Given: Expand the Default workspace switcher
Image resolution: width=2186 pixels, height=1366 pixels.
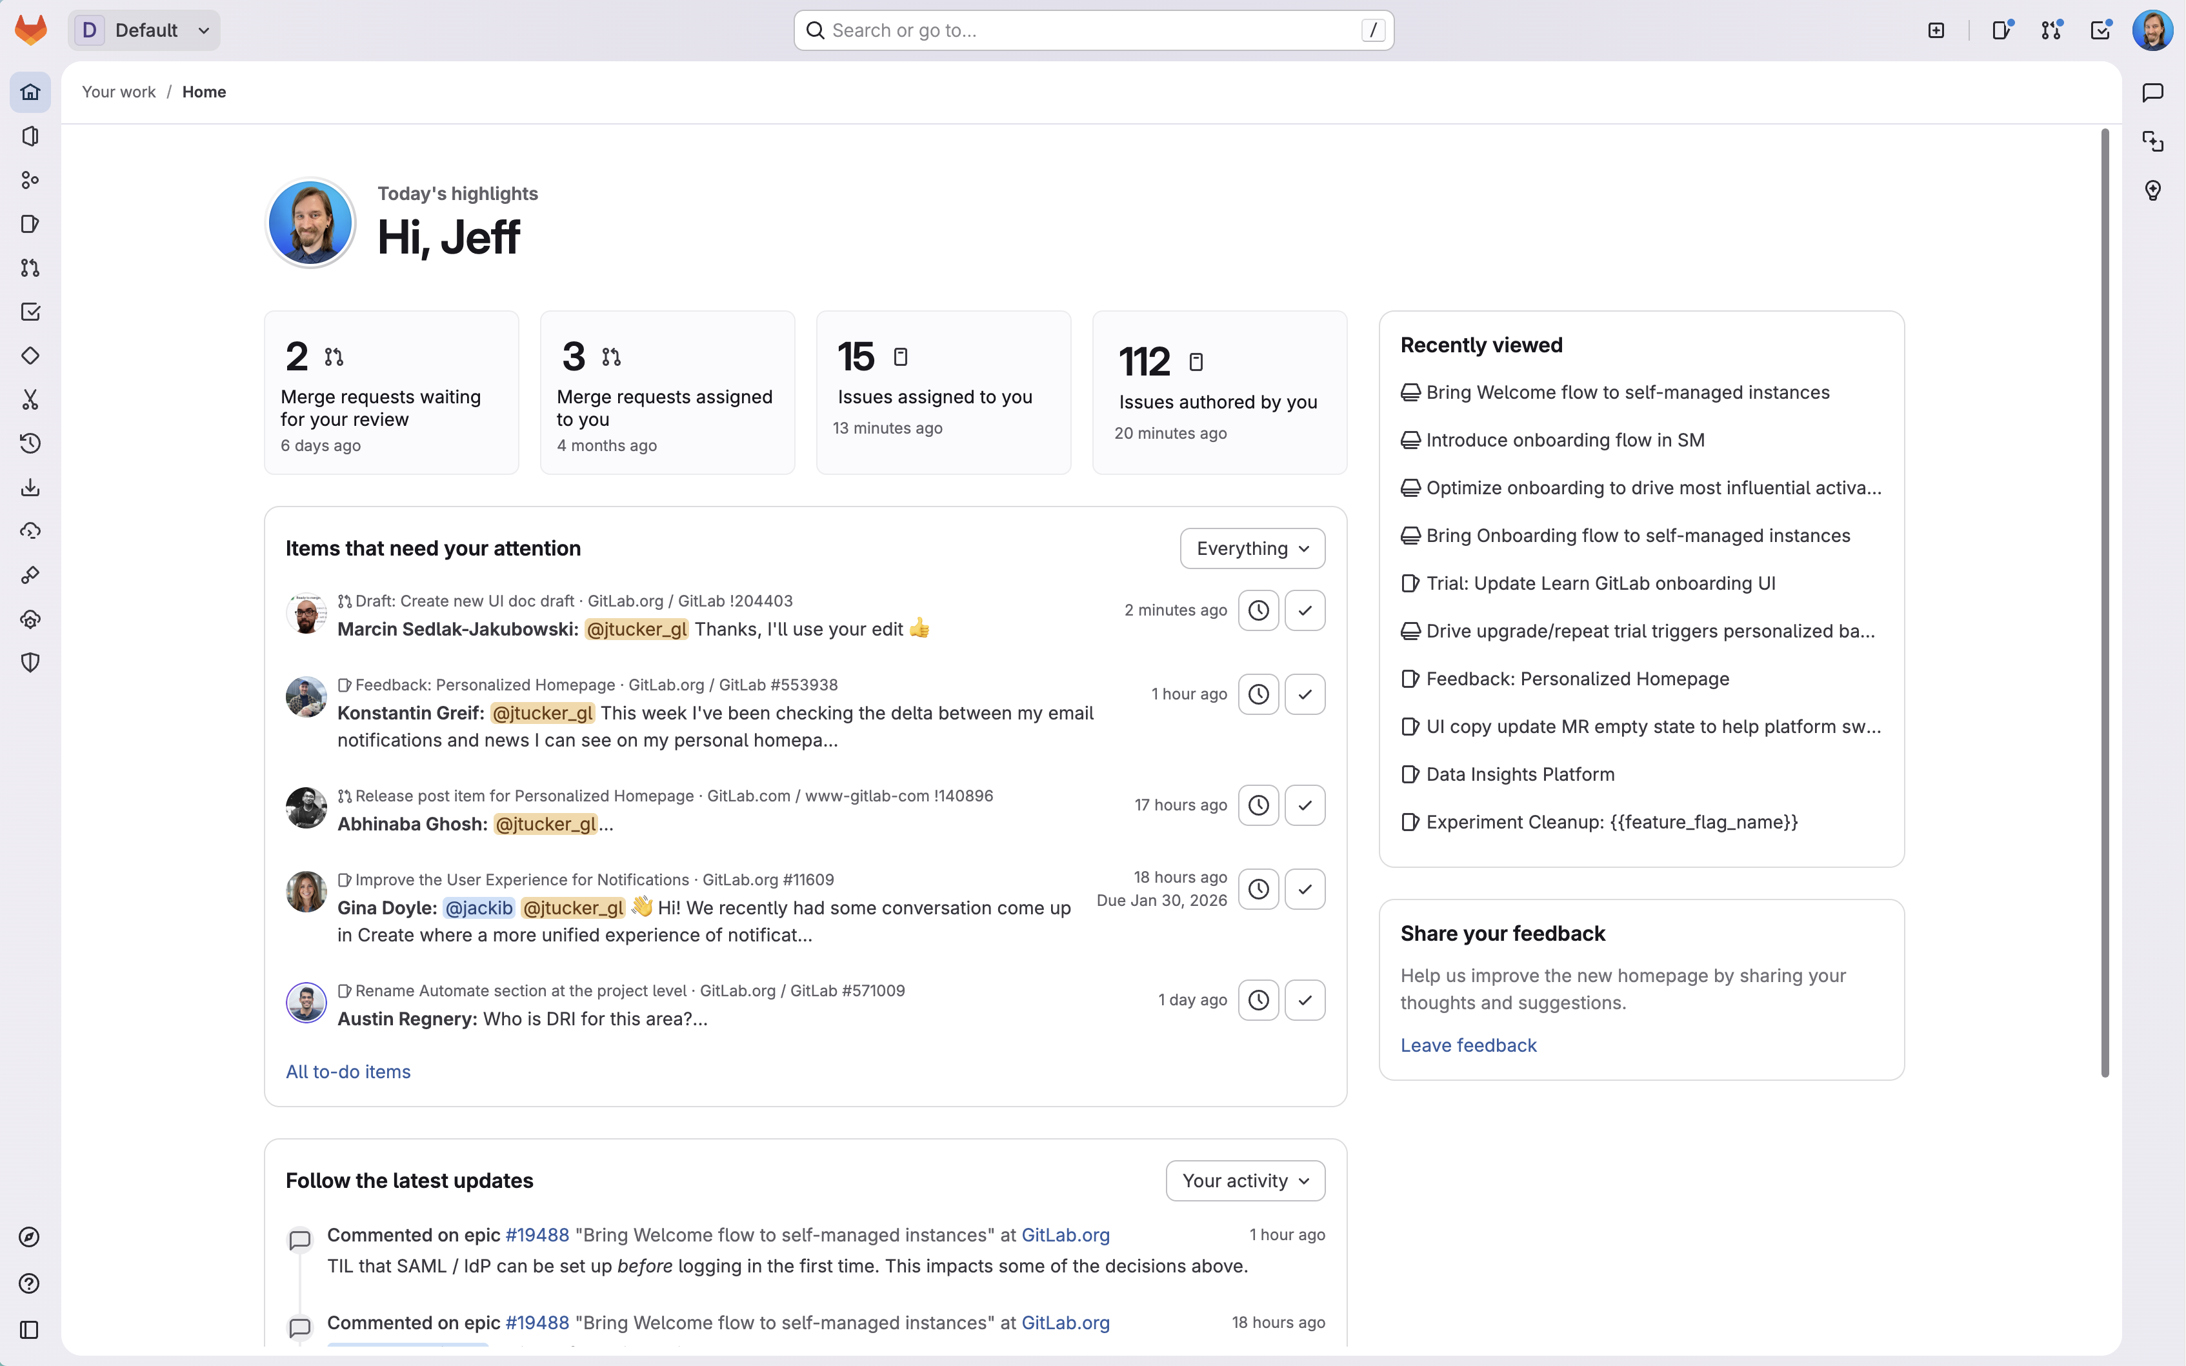Looking at the screenshot, I should pyautogui.click(x=145, y=31).
